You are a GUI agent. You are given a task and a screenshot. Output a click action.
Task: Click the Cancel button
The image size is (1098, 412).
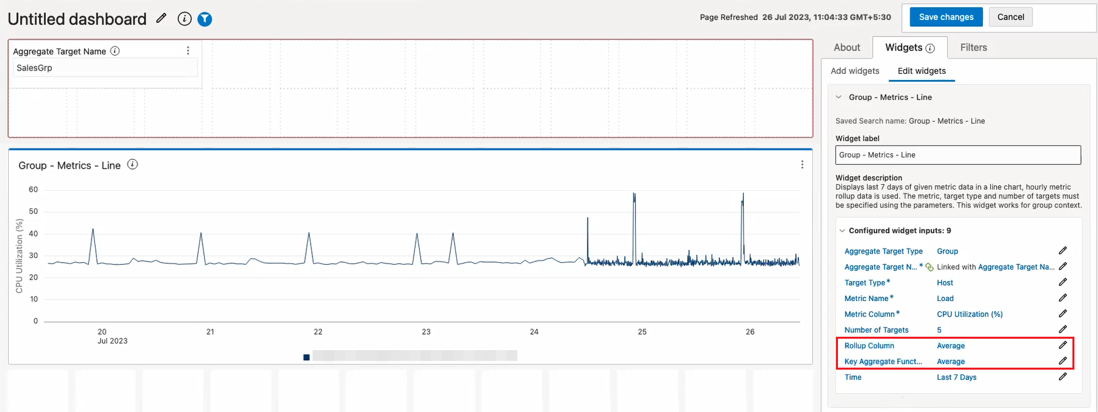click(1010, 17)
